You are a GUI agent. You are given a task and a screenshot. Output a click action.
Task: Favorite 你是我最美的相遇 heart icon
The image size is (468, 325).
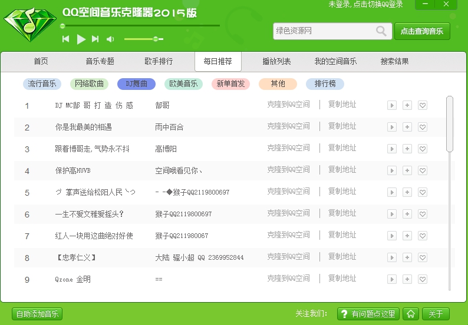[423, 127]
